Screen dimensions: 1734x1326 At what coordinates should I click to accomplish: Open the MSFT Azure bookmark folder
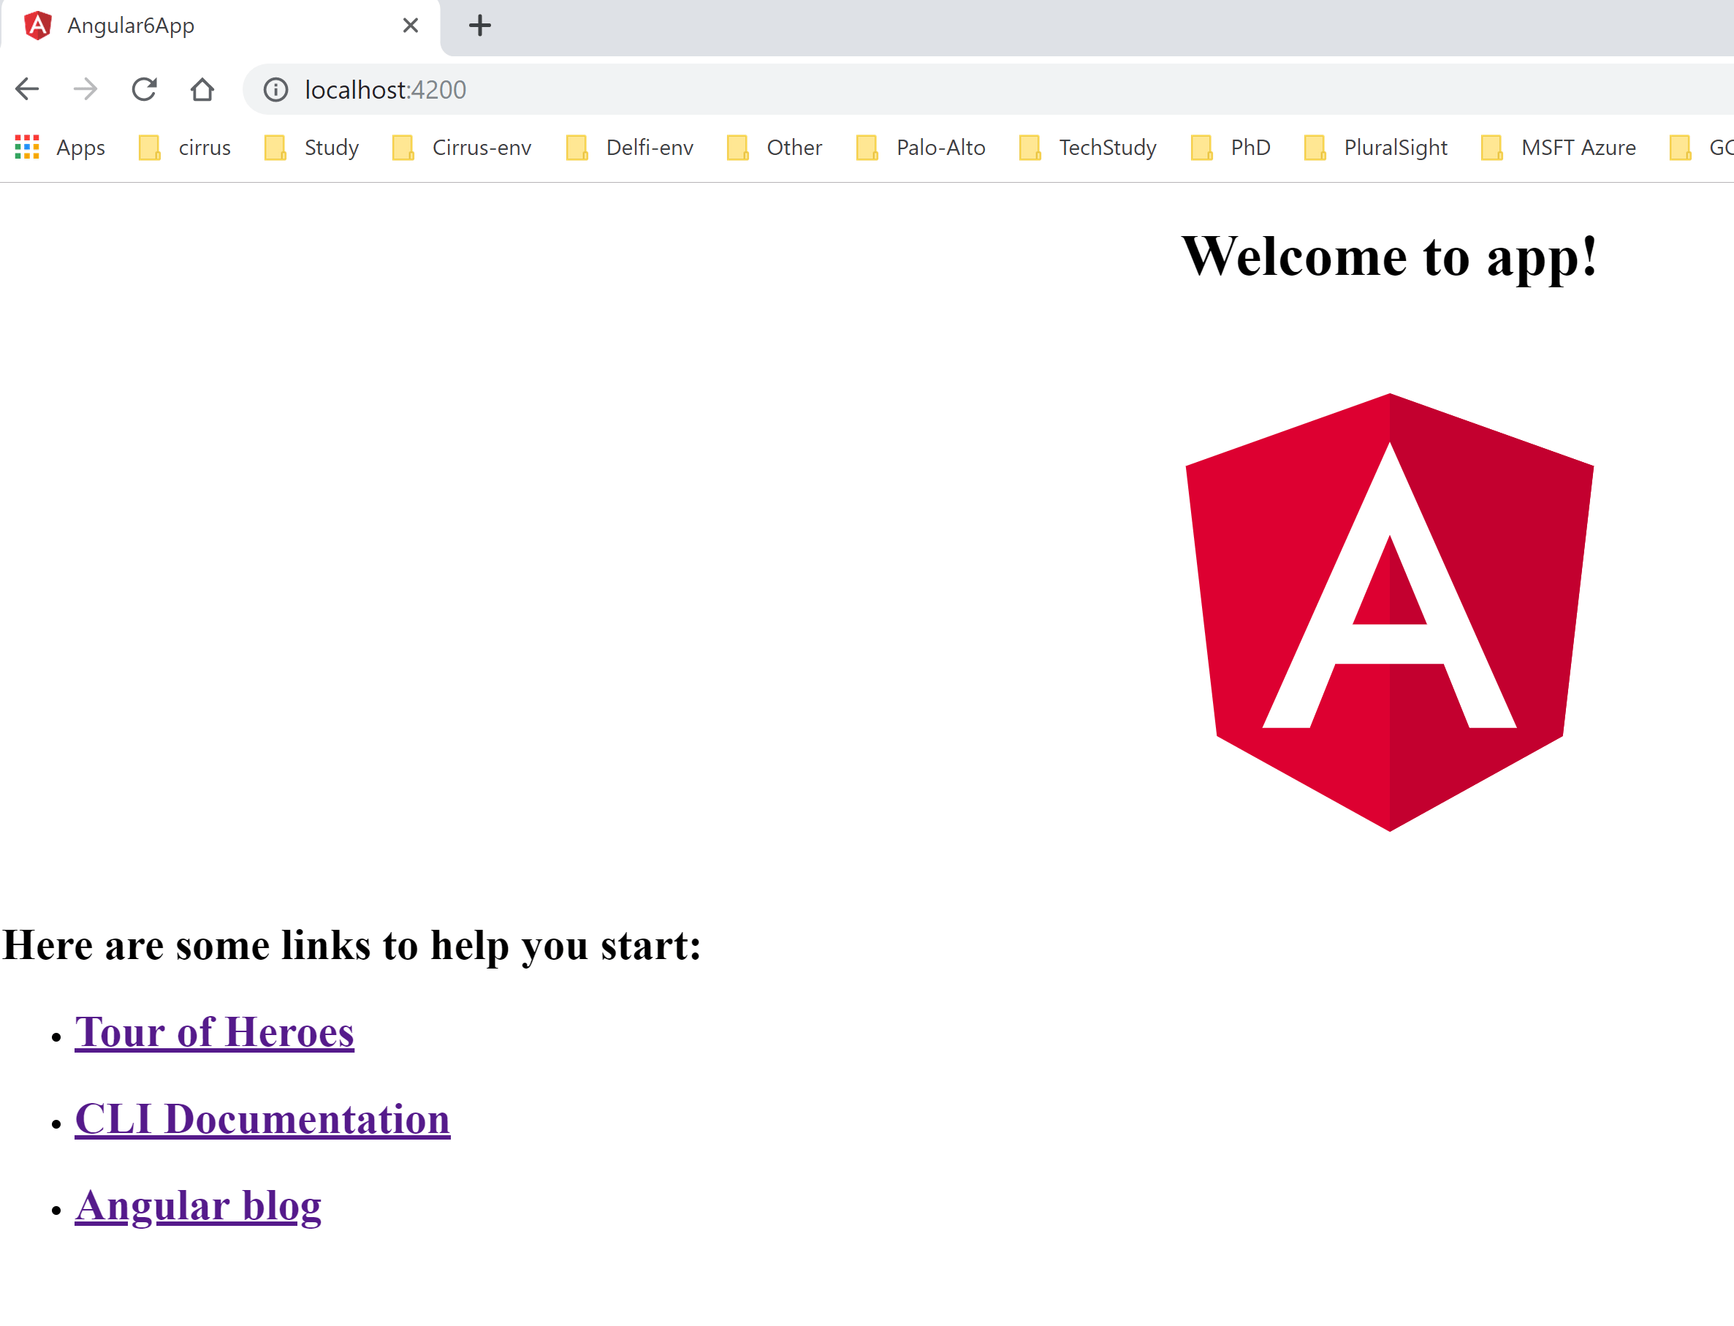point(1559,148)
